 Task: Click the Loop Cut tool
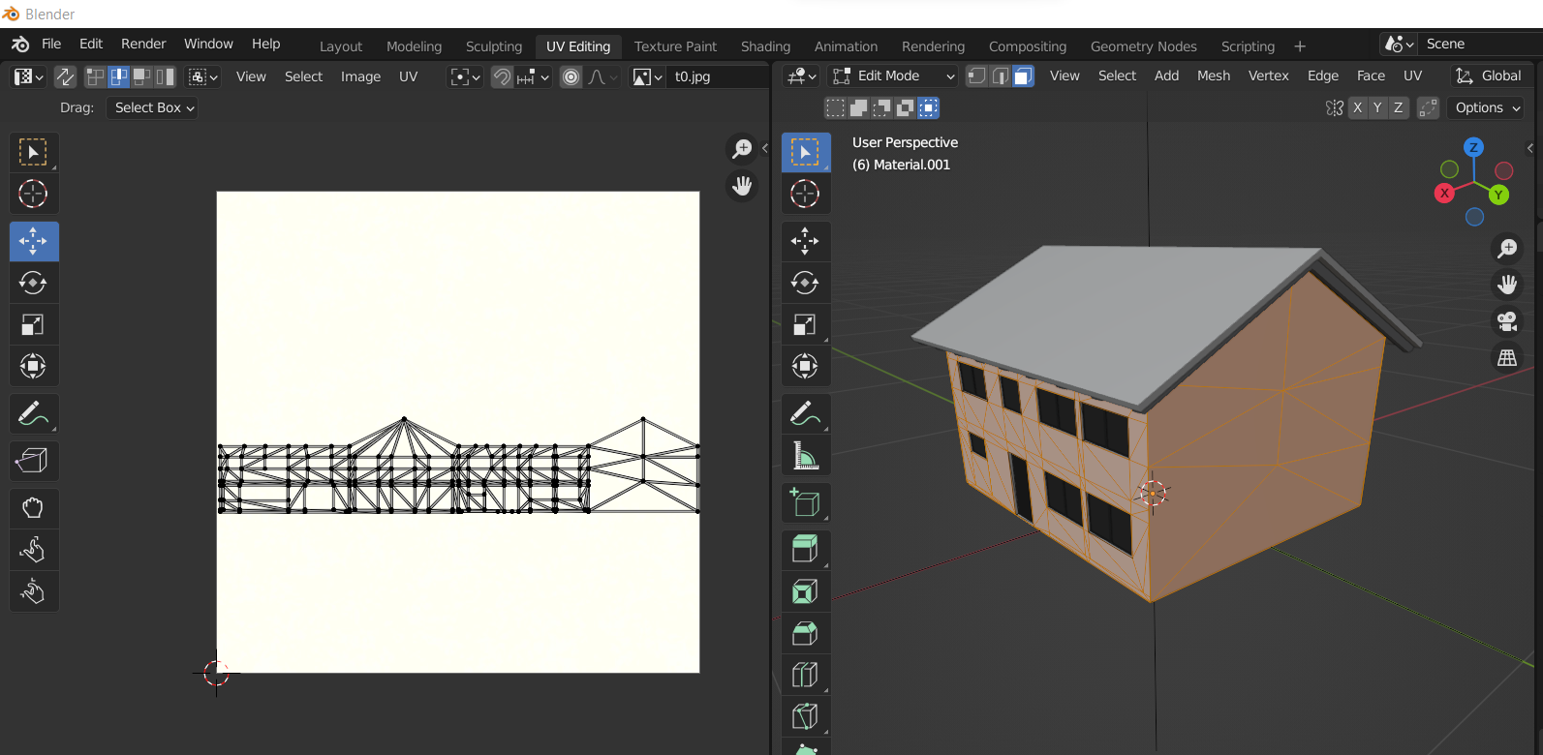(x=805, y=675)
